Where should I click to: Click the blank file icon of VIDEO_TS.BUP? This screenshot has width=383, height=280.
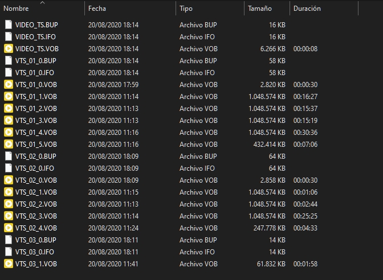point(8,25)
